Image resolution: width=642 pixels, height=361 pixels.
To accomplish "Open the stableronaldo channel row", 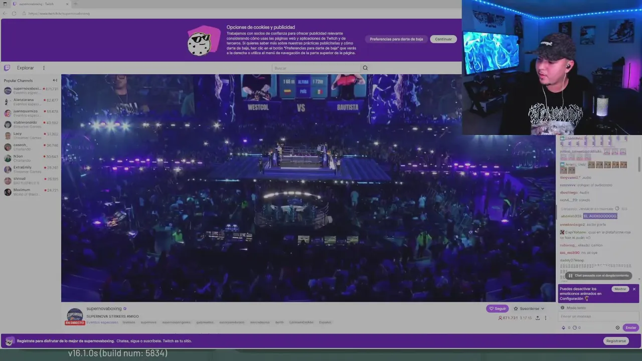I will click(31, 124).
